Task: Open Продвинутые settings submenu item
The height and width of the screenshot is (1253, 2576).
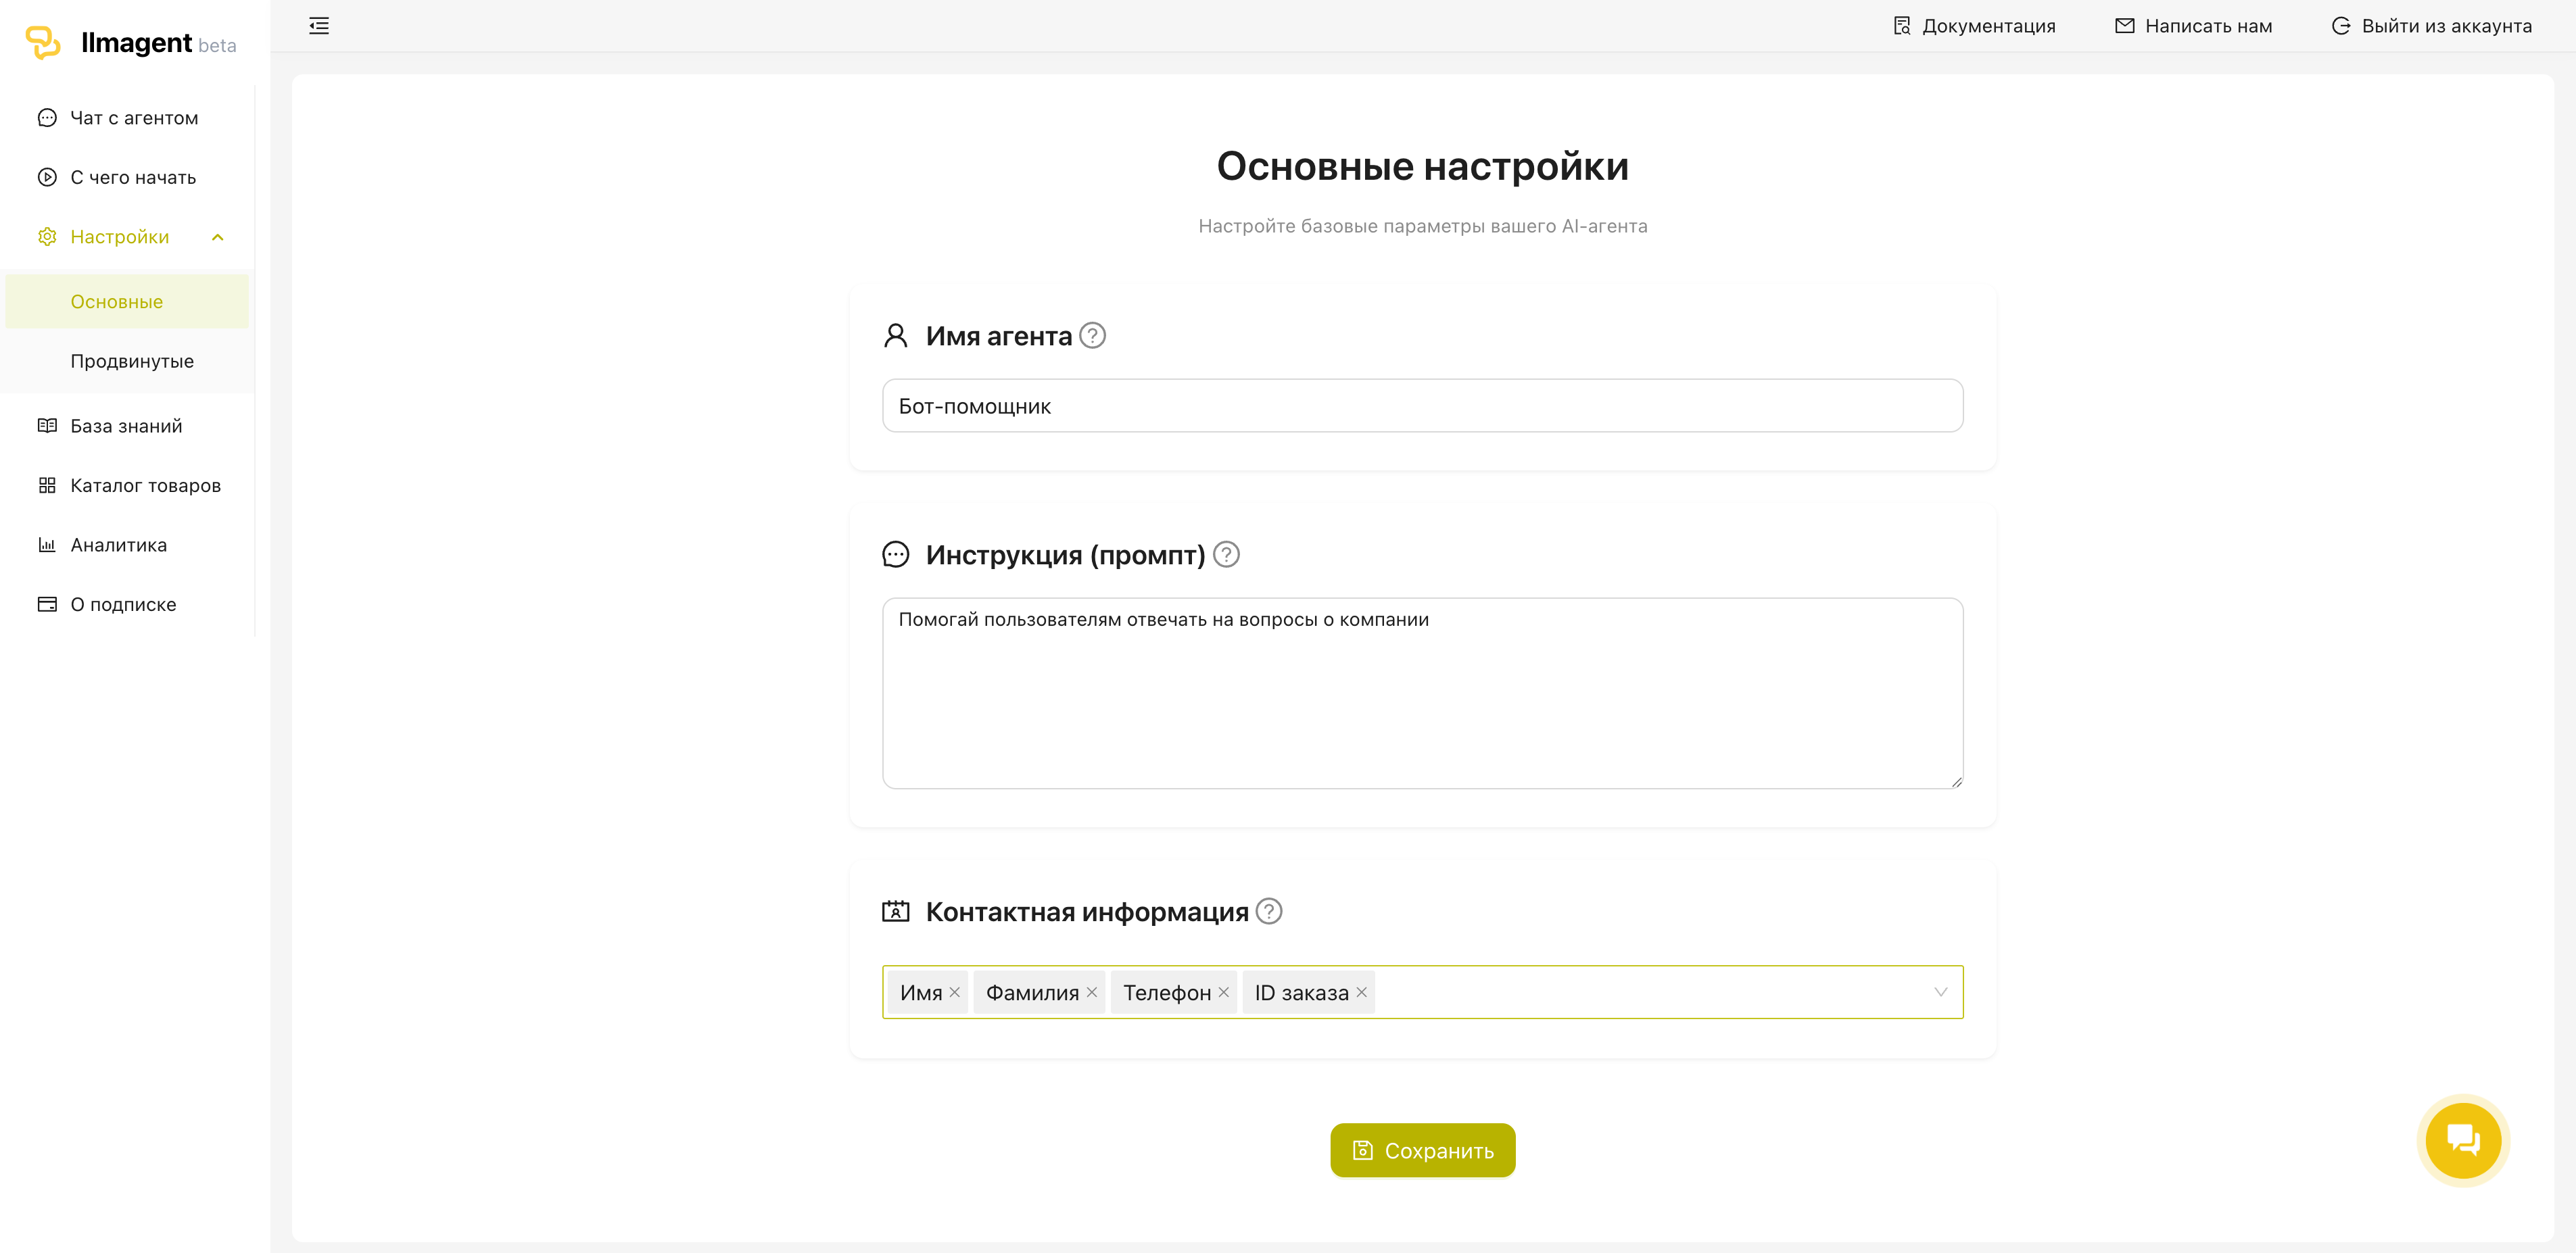Action: [x=132, y=362]
